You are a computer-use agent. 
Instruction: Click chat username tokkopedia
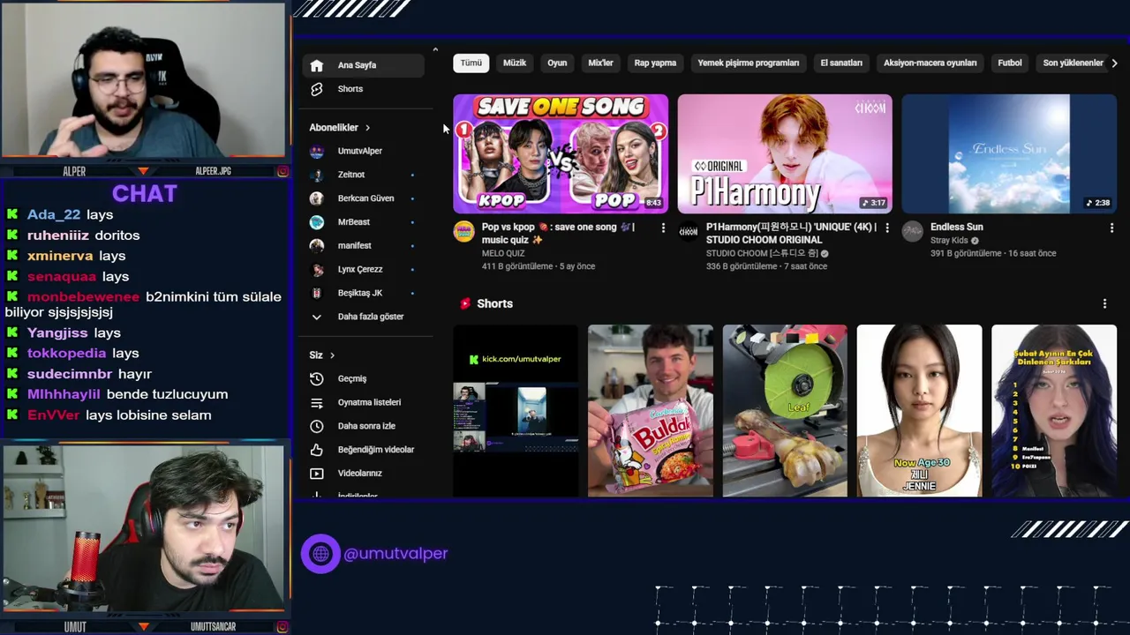[x=66, y=354]
